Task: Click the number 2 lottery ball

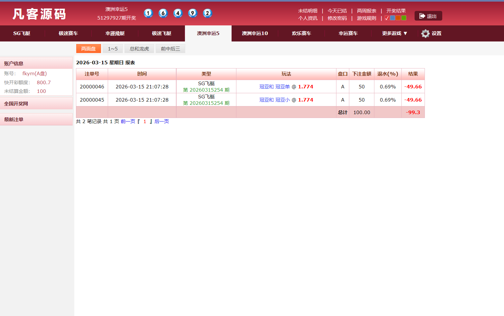Action: pyautogui.click(x=207, y=13)
